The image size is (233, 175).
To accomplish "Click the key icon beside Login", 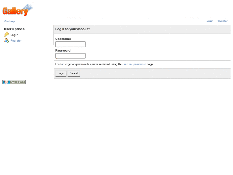I will (6, 35).
